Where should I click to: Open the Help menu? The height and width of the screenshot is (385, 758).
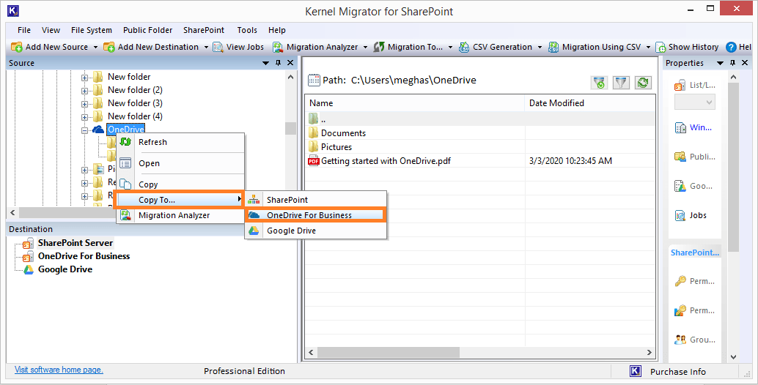(277, 30)
